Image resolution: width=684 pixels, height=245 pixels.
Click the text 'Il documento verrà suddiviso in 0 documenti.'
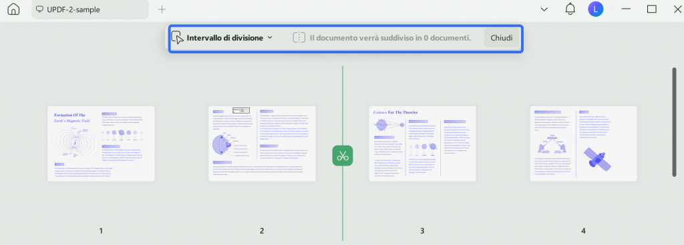coord(390,38)
